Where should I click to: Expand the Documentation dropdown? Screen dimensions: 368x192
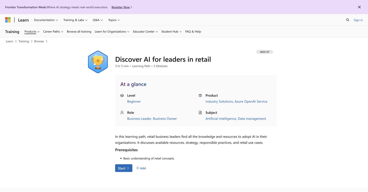[x=46, y=20]
